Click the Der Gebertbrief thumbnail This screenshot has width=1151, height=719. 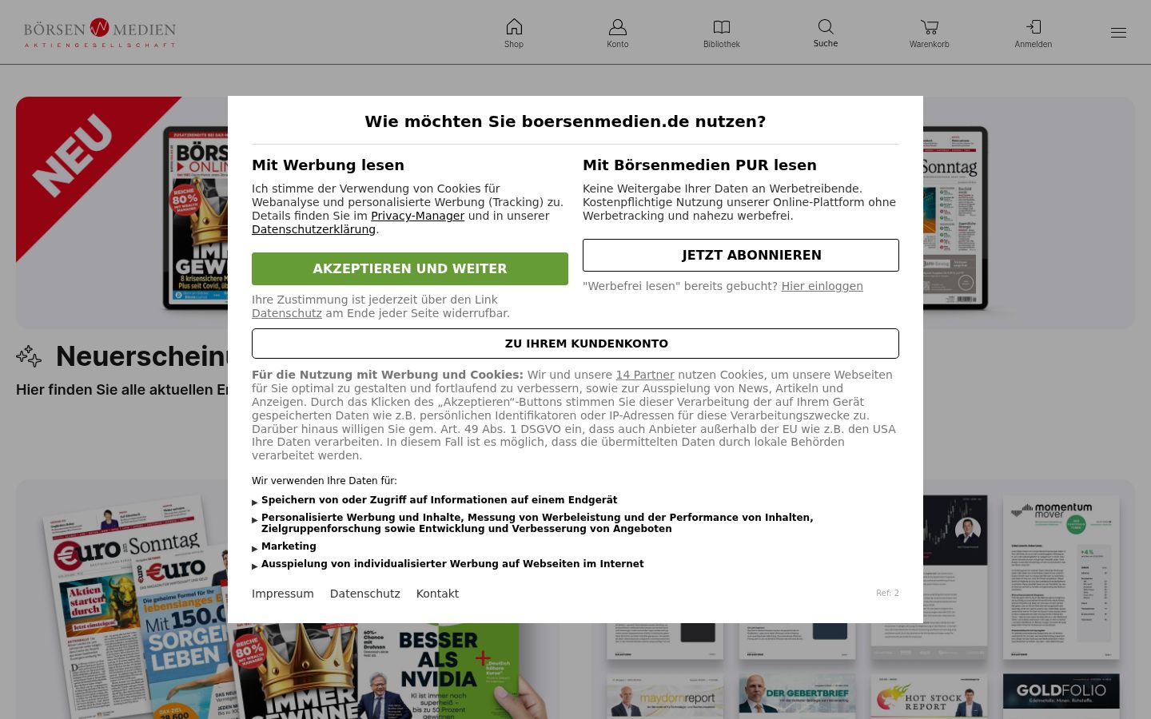click(x=797, y=696)
